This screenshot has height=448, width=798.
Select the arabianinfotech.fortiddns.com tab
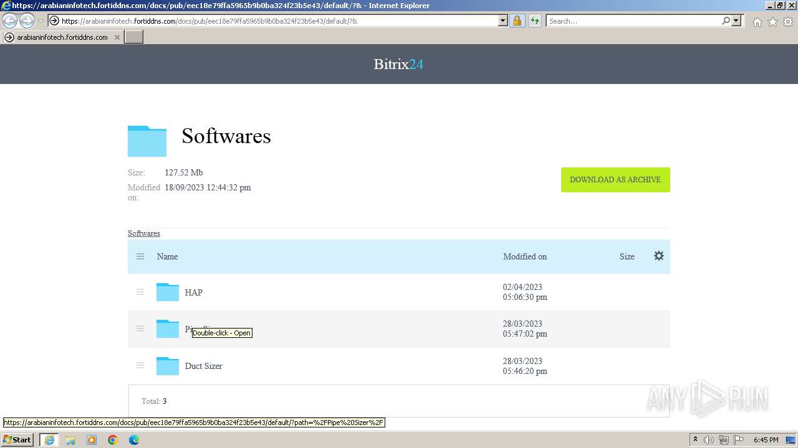click(x=62, y=37)
